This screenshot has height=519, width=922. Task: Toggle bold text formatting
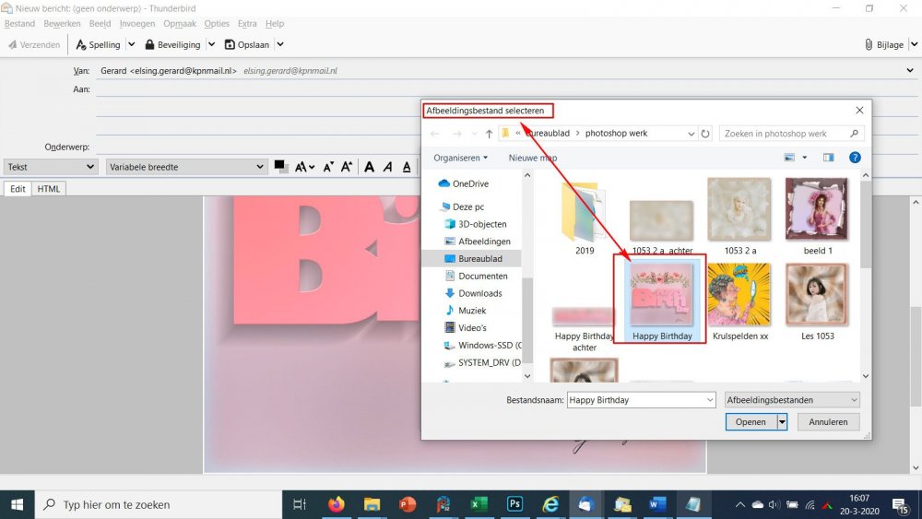[369, 167]
